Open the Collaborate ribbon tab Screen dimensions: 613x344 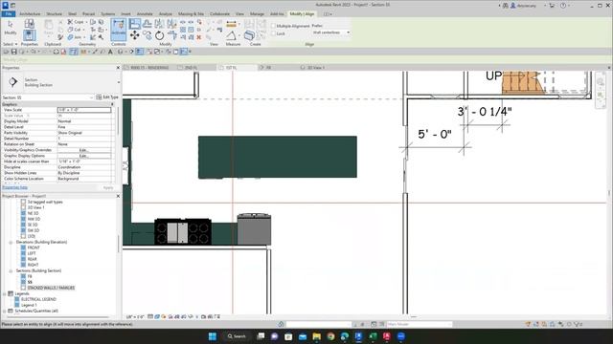point(219,14)
